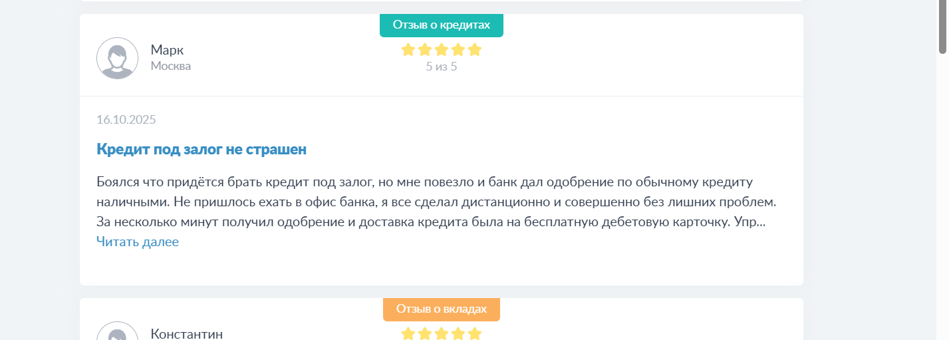This screenshot has width=949, height=340.
Task: Click the review date 16.10.2025
Action: coord(126,120)
